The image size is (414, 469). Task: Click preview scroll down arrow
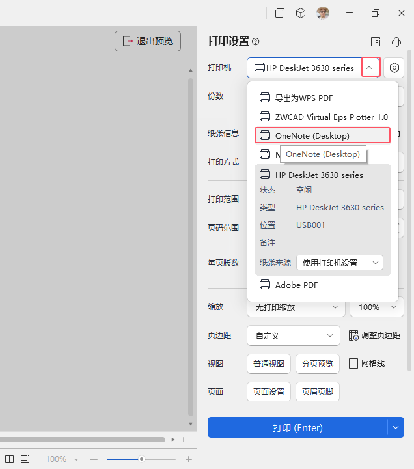[191, 424]
